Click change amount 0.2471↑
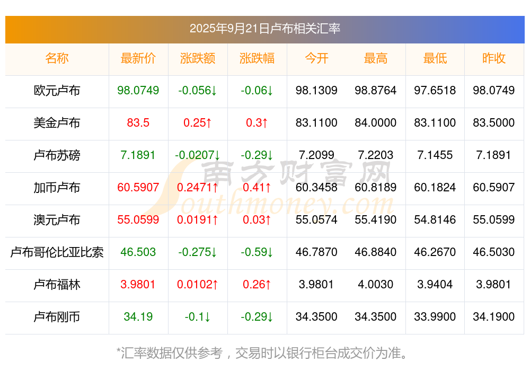This screenshot has height=370, width=530. pyautogui.click(x=198, y=187)
